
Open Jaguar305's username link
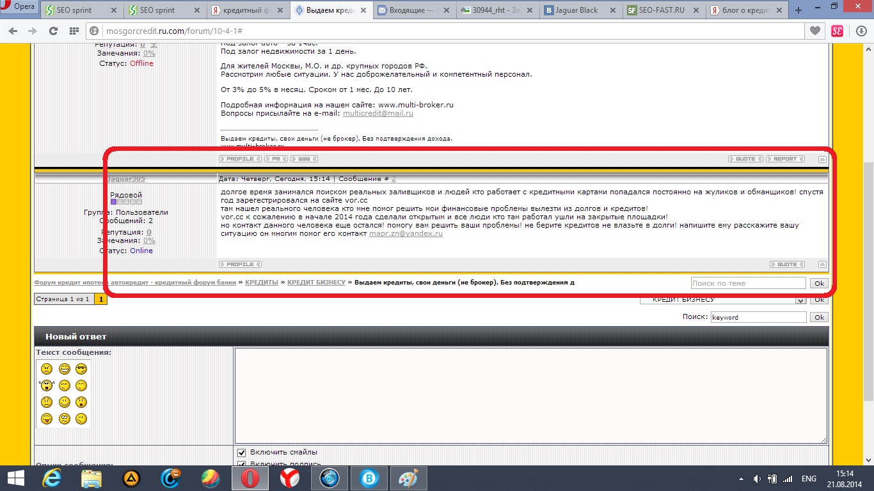125,179
